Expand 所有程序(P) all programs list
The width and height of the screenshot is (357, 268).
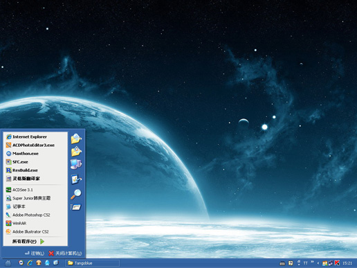pos(28,242)
